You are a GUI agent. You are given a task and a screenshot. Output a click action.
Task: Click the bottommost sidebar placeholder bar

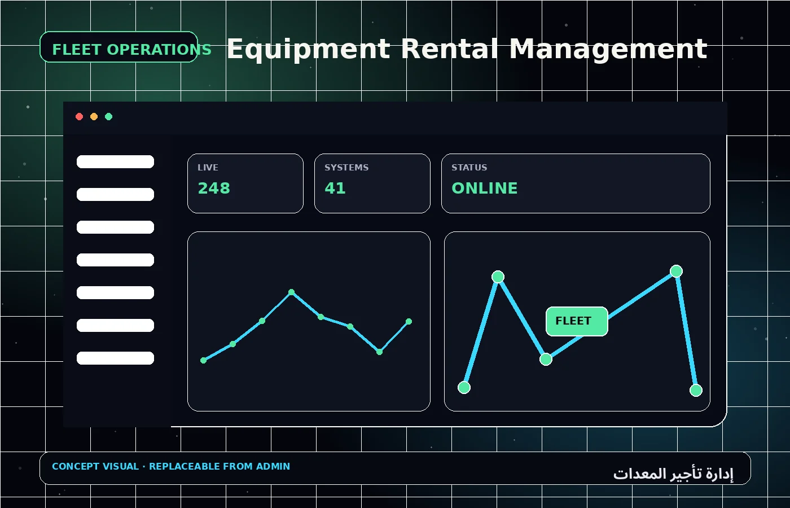click(115, 358)
